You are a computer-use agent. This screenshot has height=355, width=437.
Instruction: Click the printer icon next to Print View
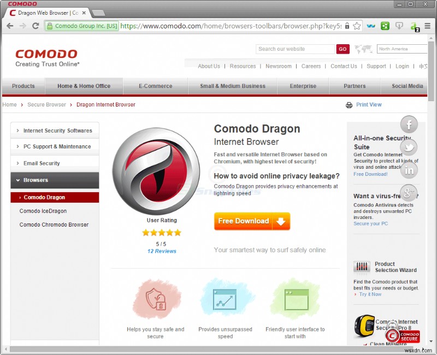(x=349, y=105)
